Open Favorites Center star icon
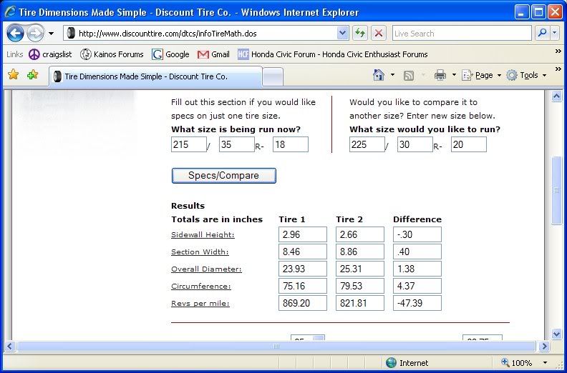 pyautogui.click(x=13, y=75)
